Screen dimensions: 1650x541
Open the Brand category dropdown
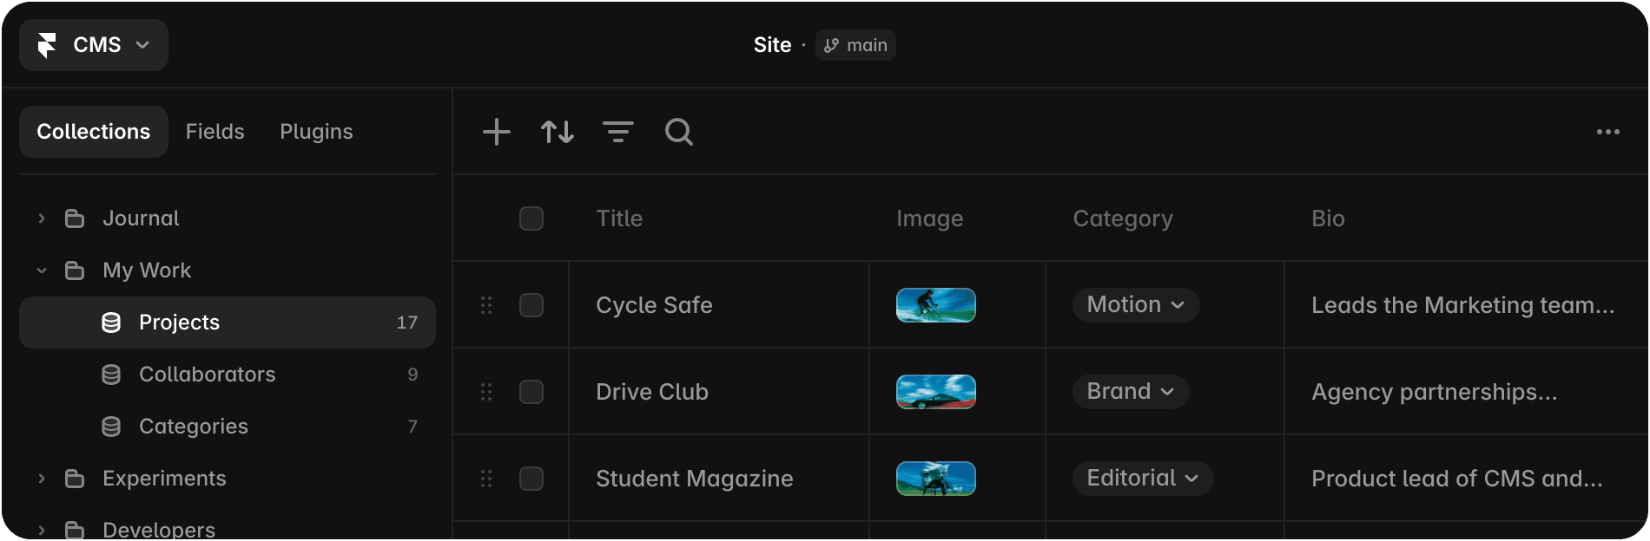coord(1131,392)
